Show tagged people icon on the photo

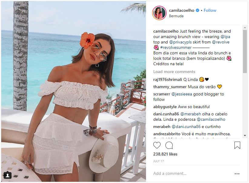[8, 175]
